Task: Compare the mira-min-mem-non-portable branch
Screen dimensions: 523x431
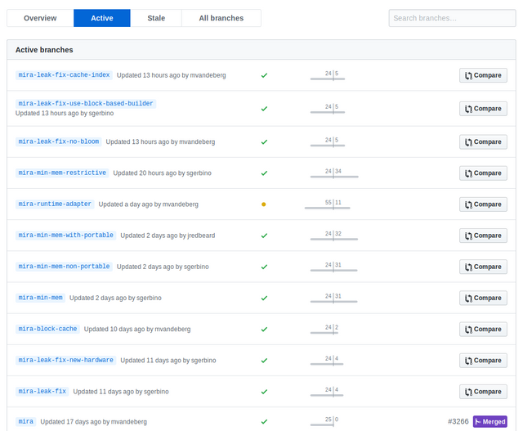Action: coord(483,267)
